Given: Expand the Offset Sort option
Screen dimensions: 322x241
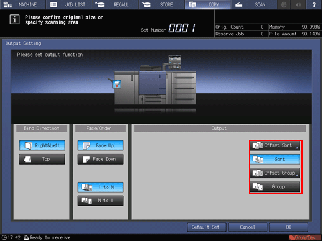Looking at the screenshot, I should (x=275, y=145).
